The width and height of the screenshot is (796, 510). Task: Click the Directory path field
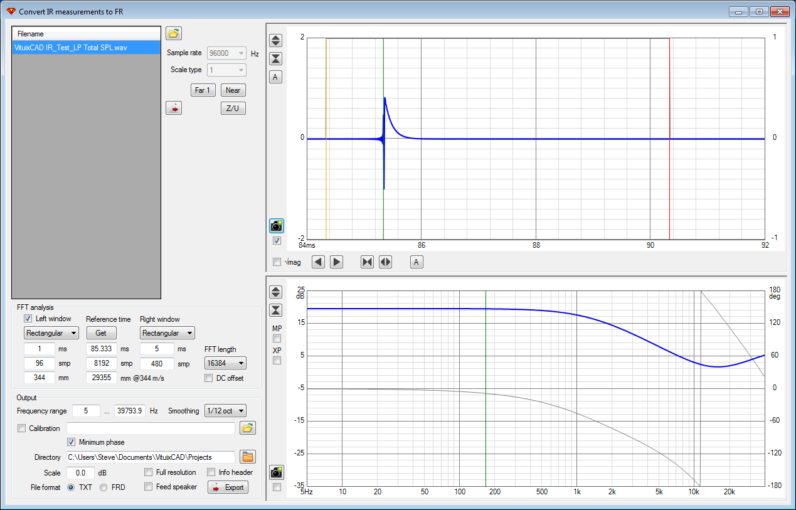coord(151,457)
